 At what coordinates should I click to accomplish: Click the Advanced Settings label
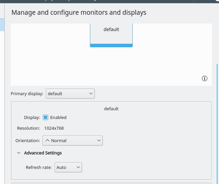point(43,153)
